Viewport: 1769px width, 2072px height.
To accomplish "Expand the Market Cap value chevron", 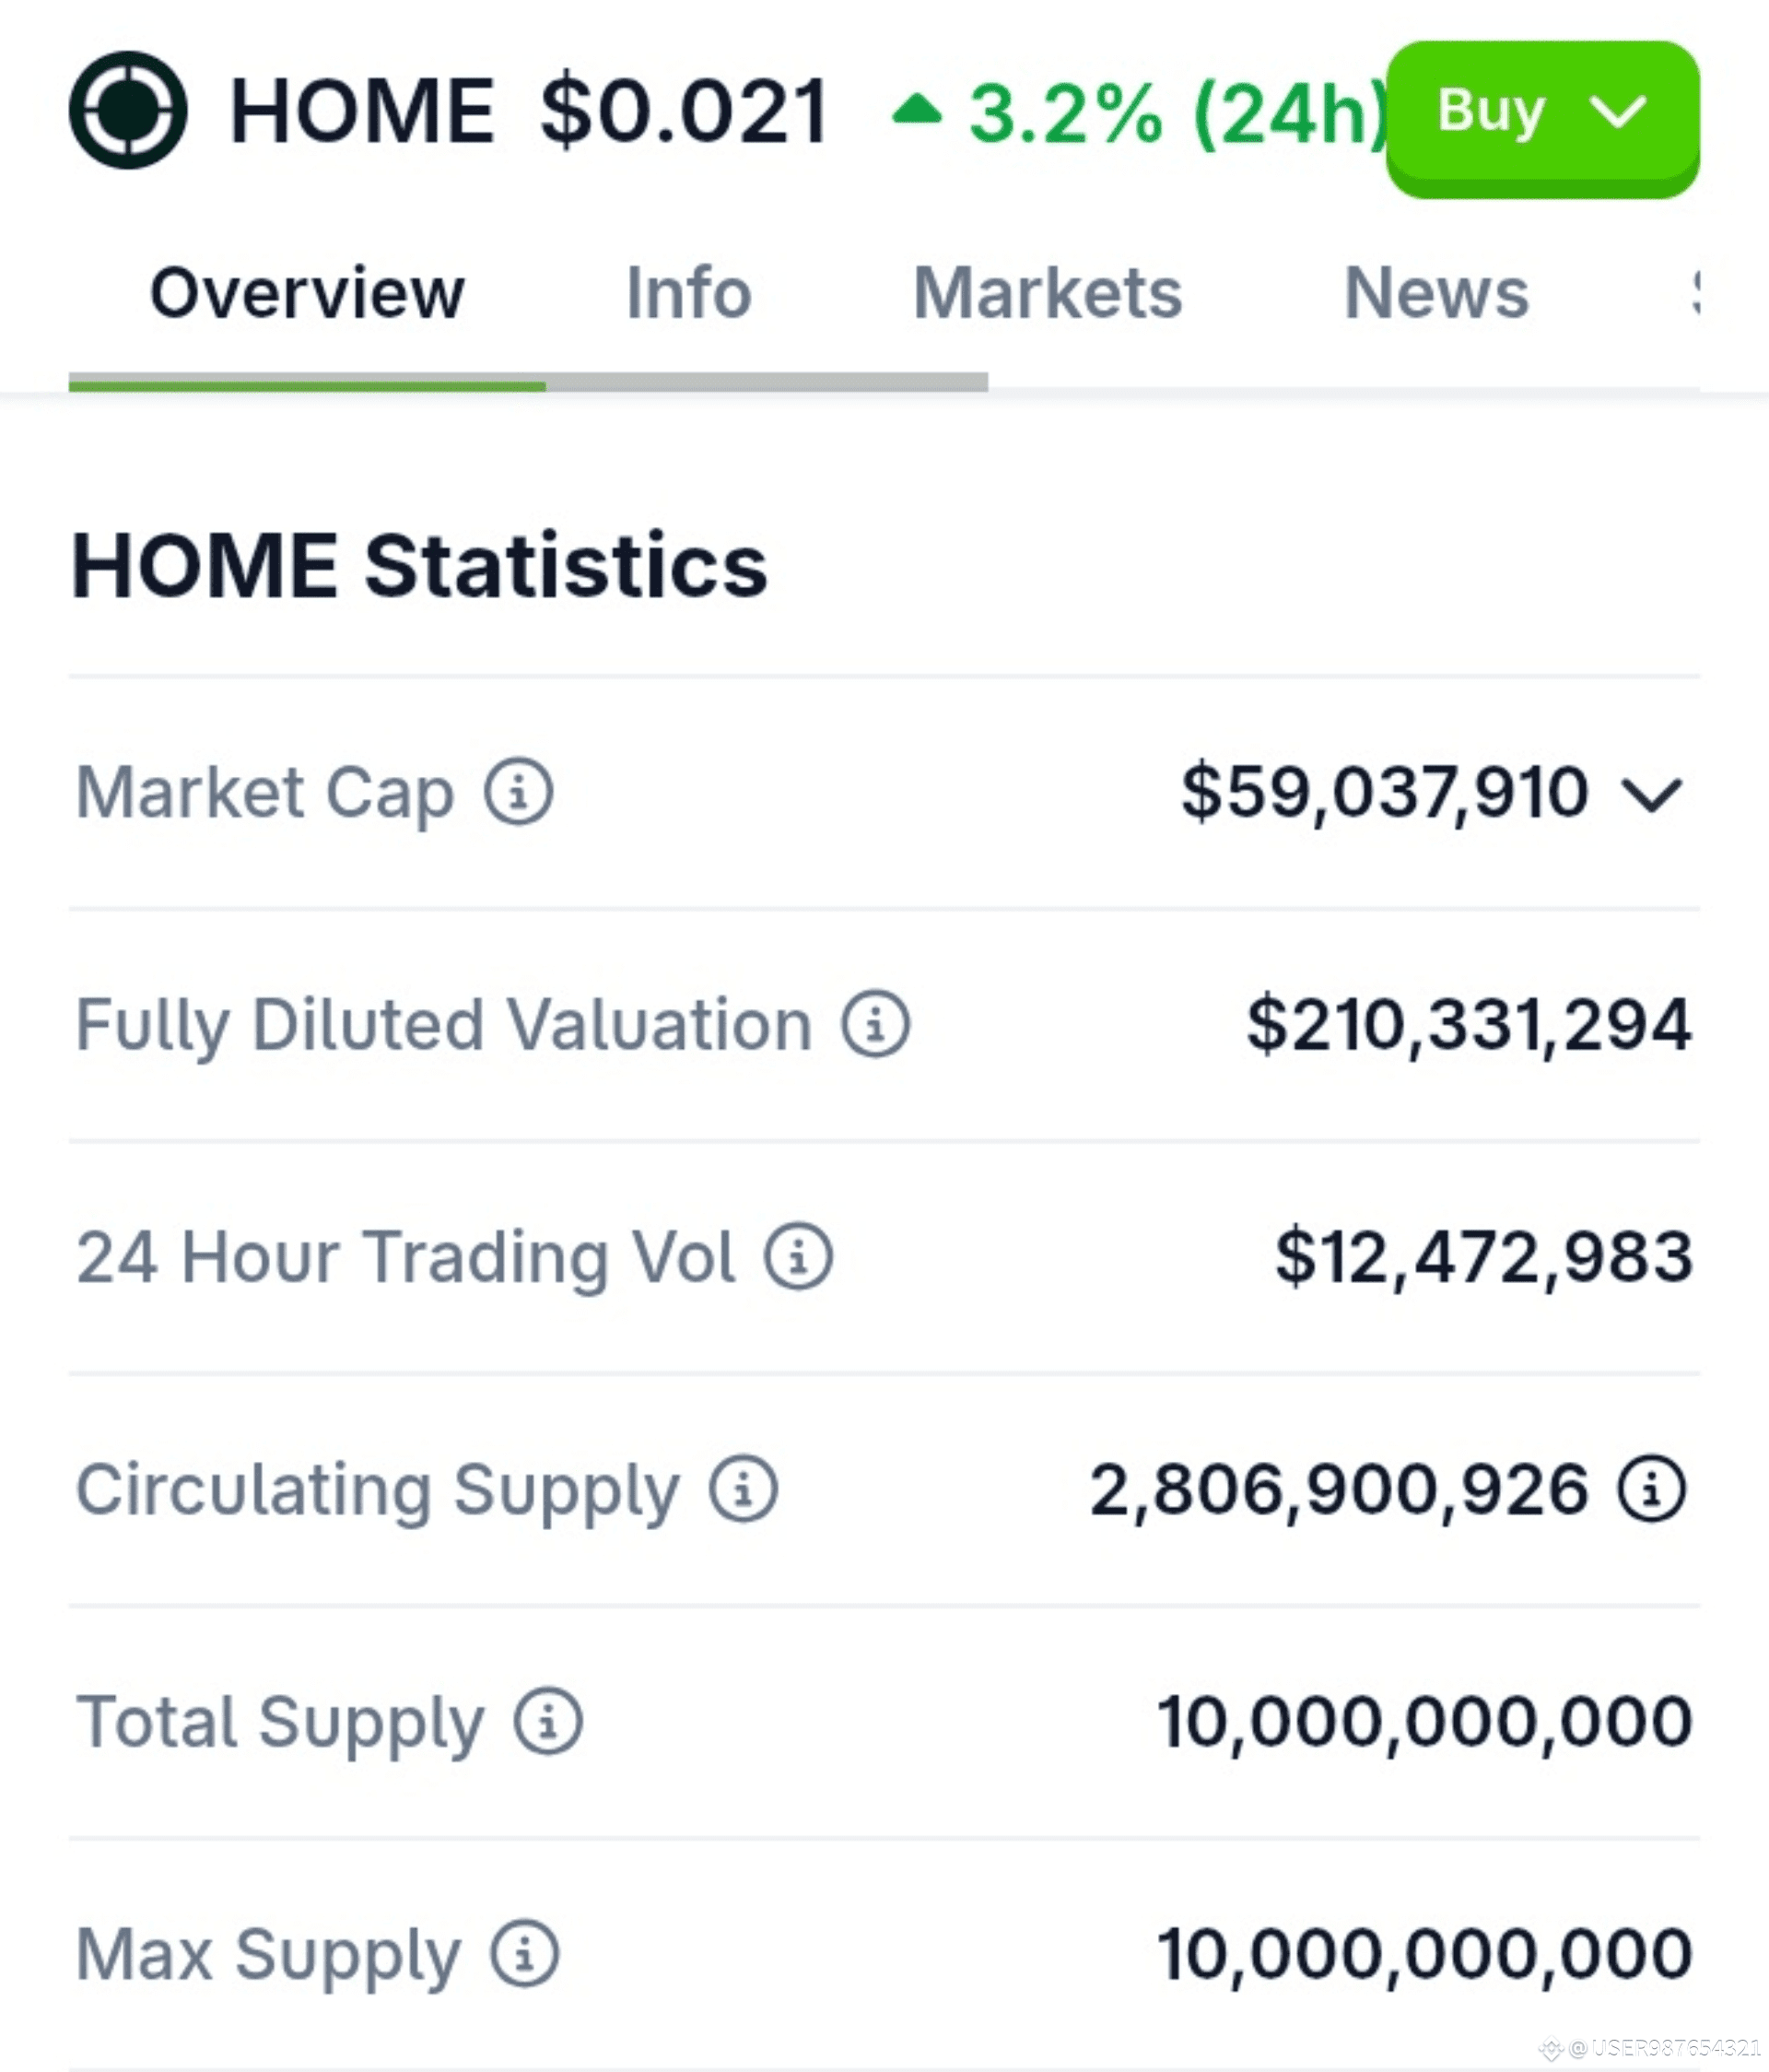I will [1652, 795].
